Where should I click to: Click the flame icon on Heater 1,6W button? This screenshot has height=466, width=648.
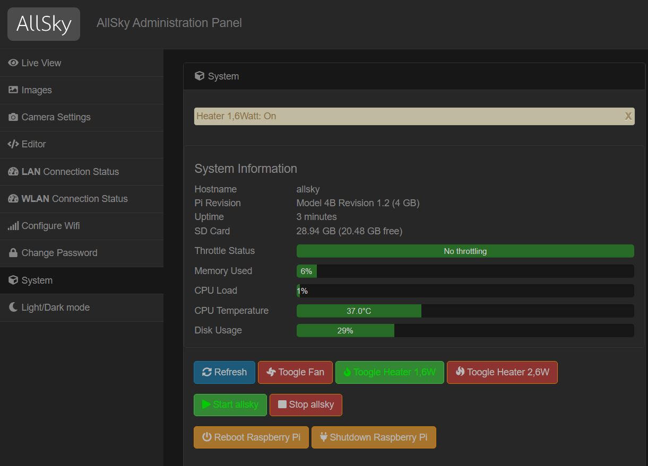tap(348, 372)
